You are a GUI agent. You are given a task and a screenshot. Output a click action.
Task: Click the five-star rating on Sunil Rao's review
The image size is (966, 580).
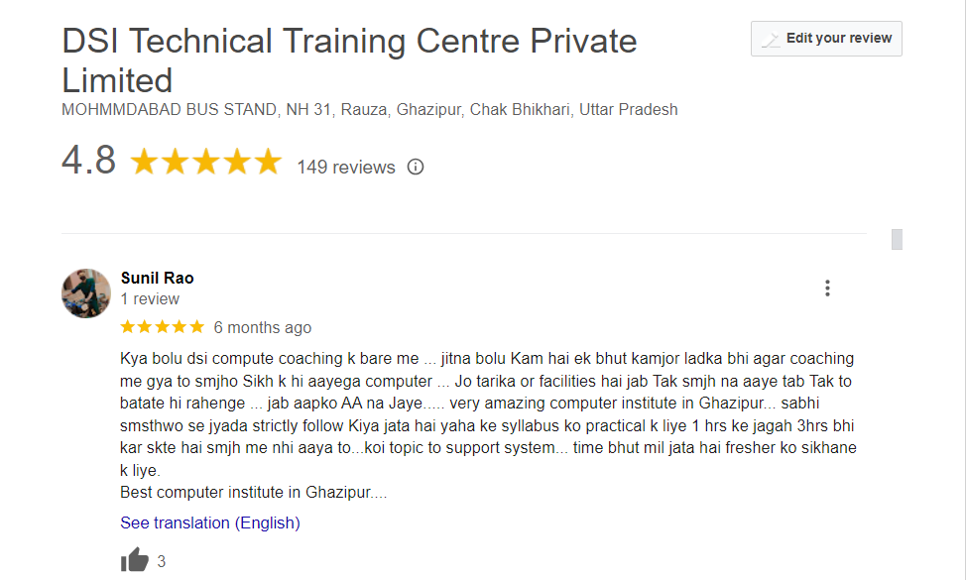(162, 326)
